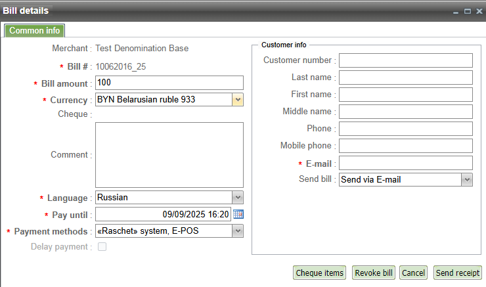Toggle the Delay payment checkbox
The image size is (486, 287).
tap(102, 247)
